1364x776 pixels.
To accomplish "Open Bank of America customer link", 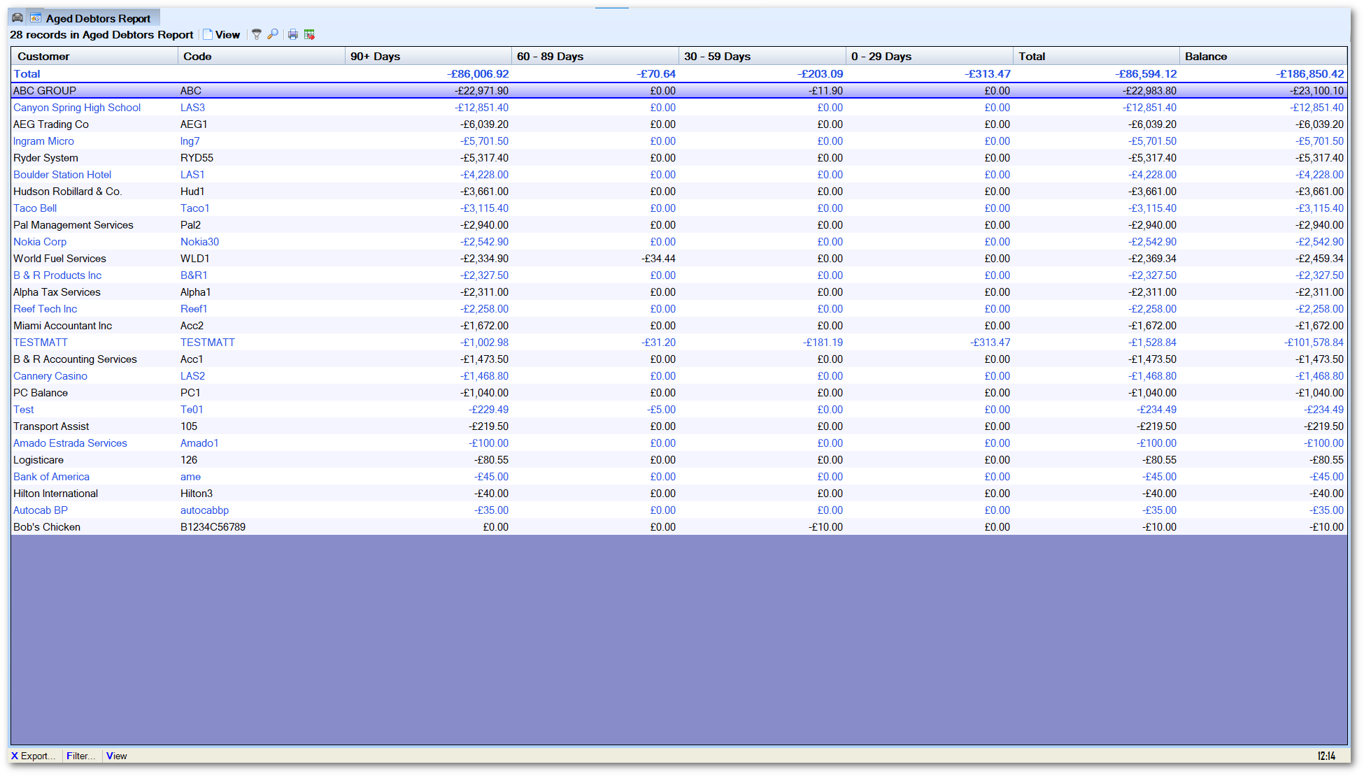I will click(51, 477).
